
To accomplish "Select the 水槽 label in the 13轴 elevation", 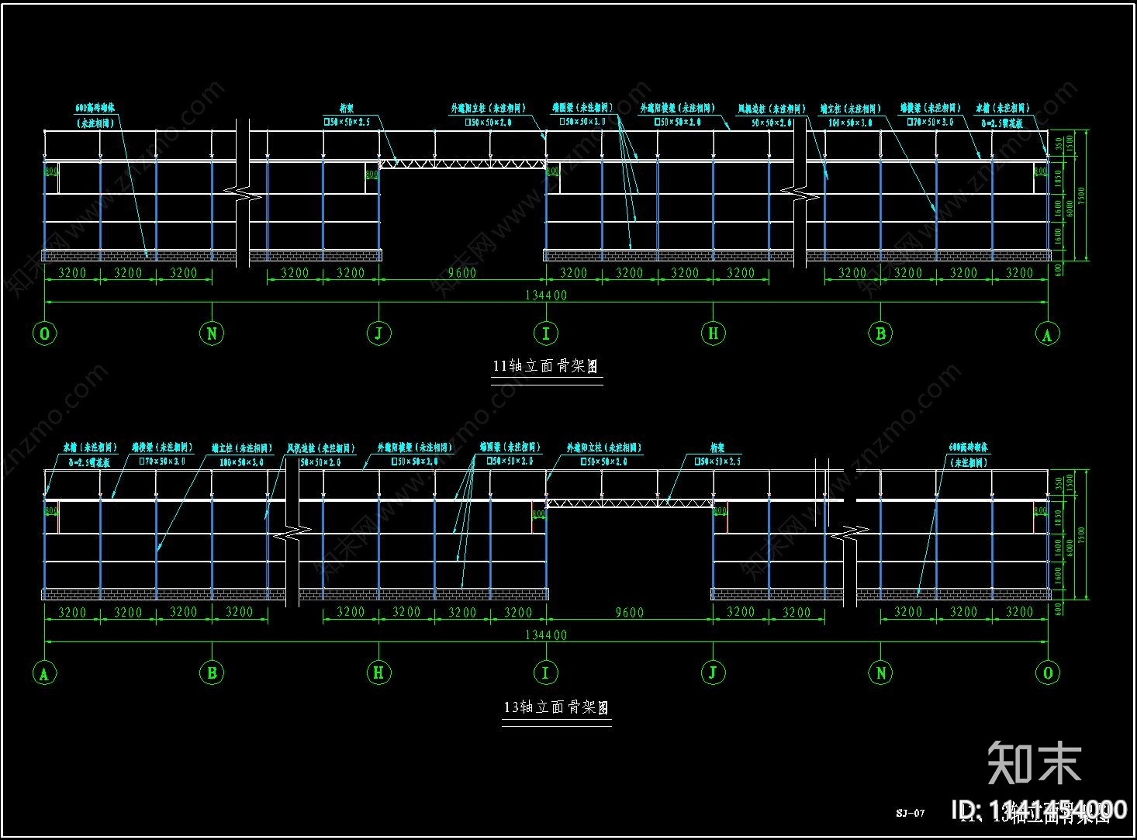I will click(x=91, y=448).
